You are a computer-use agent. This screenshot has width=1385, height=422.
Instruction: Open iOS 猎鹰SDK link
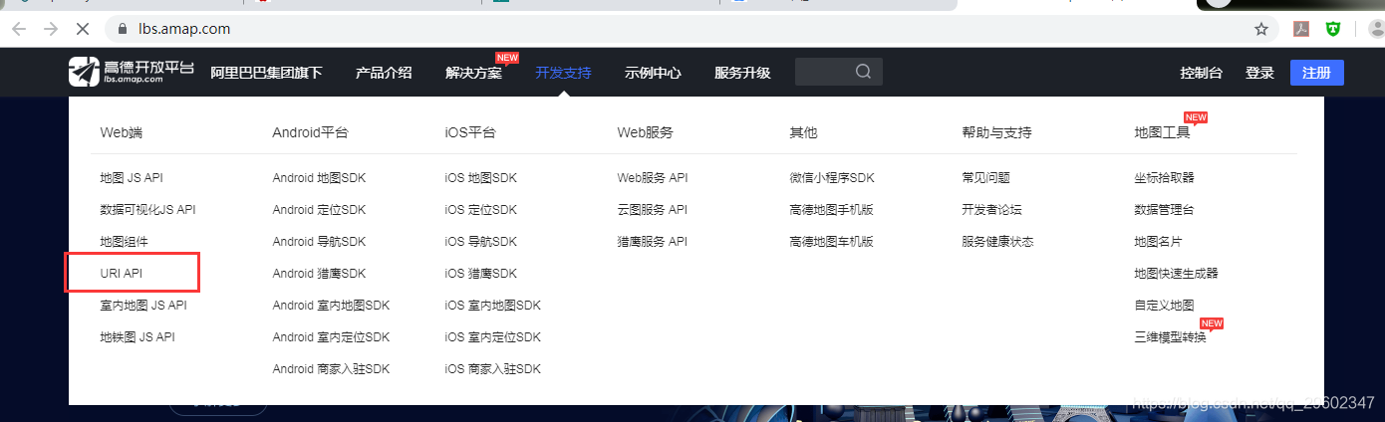[x=481, y=274]
